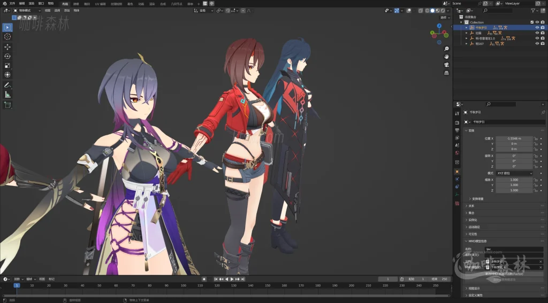Open the Object Constraints properties tab
The image size is (548, 303).
[457, 187]
